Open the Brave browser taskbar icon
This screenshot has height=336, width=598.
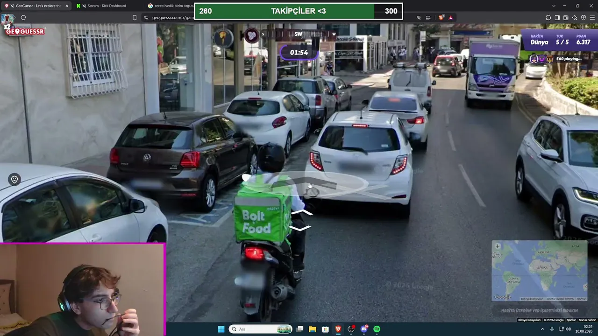pyautogui.click(x=338, y=329)
